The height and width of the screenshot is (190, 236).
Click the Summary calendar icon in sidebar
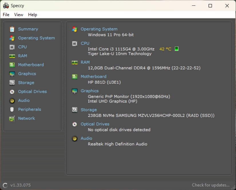(x=12, y=29)
